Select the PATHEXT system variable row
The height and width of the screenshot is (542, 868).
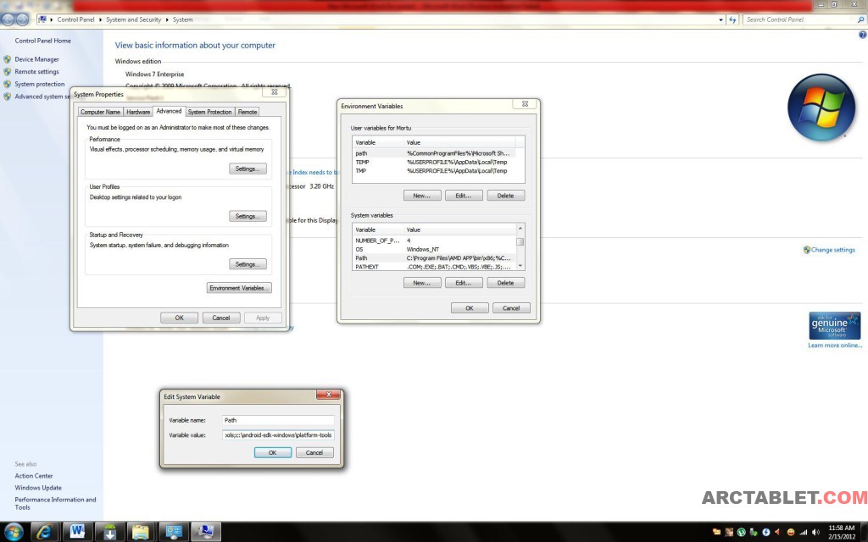pyautogui.click(x=435, y=267)
